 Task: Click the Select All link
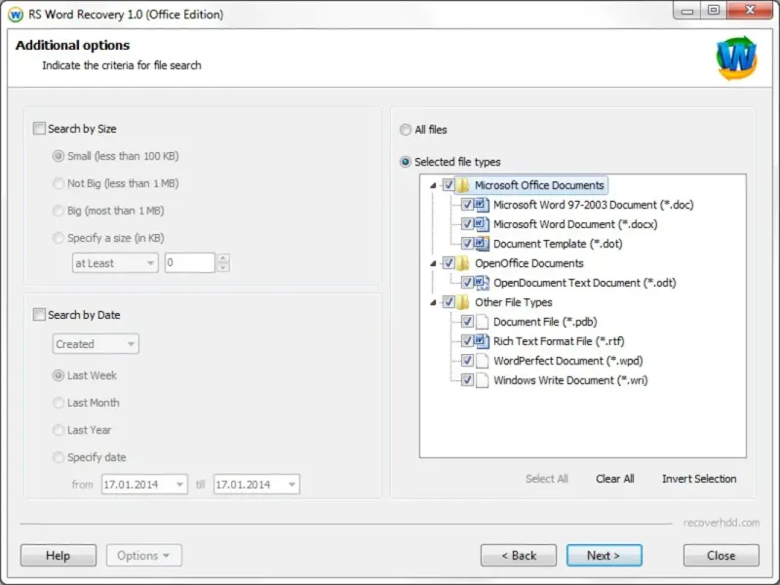(x=547, y=479)
